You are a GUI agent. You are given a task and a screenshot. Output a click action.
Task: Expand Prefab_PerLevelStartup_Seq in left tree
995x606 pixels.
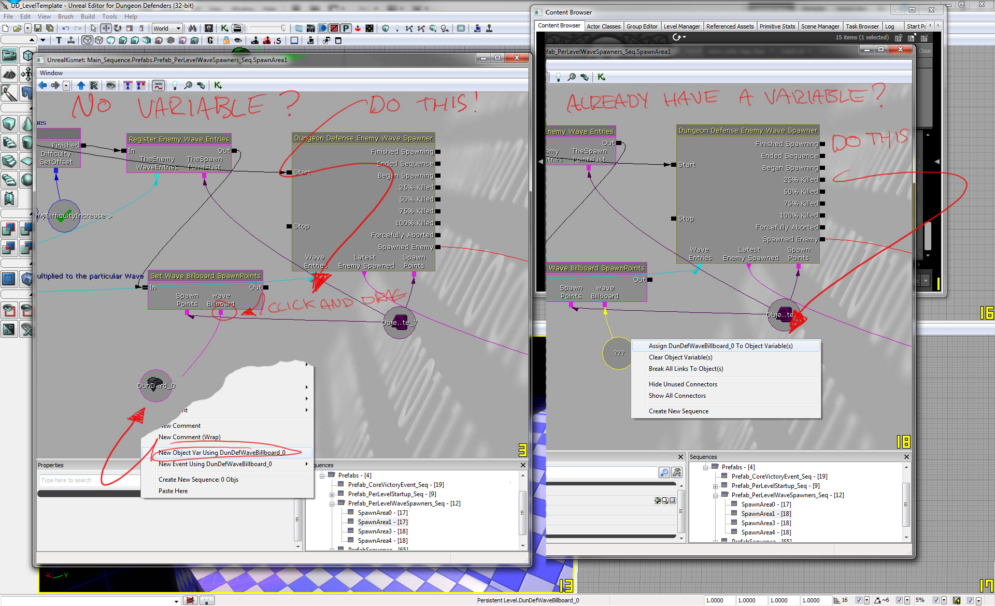tap(332, 494)
